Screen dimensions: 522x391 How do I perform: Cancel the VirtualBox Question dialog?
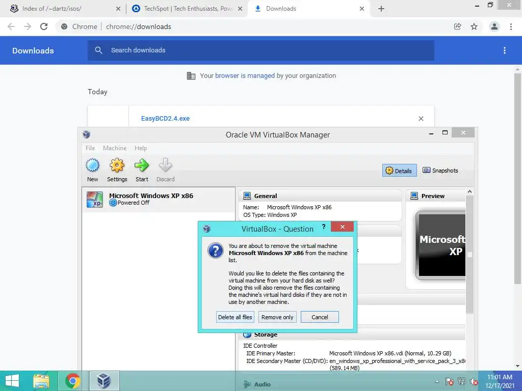320,317
